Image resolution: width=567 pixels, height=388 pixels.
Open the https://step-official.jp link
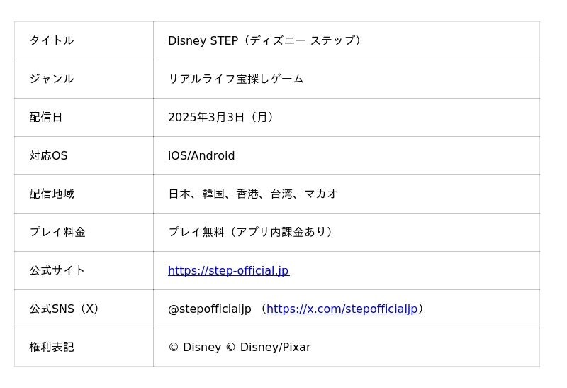(x=228, y=270)
